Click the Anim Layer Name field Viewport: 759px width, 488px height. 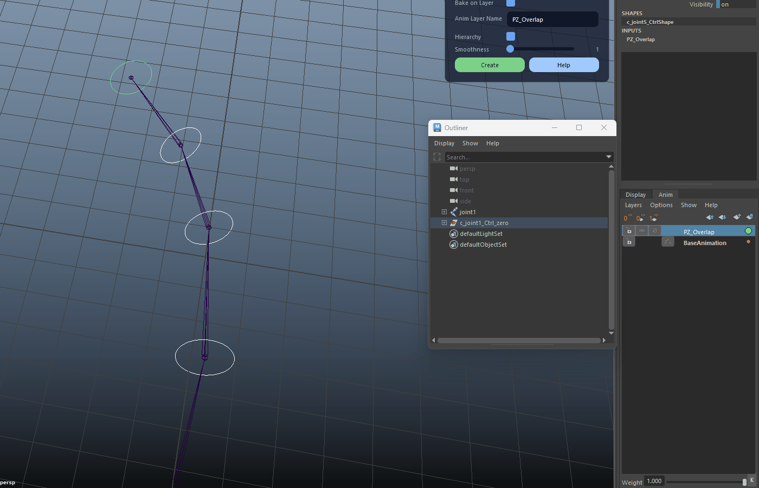[552, 20]
